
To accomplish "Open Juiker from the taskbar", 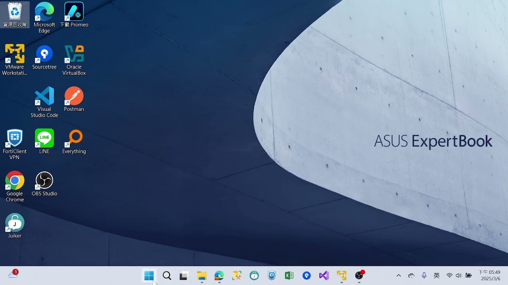I will click(254, 276).
